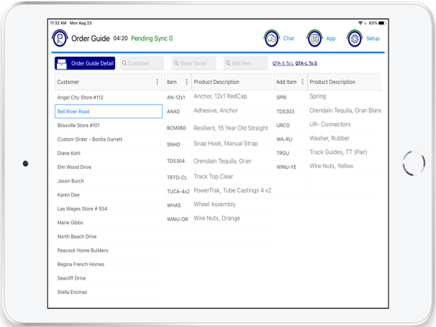The height and width of the screenshot is (327, 436).
Task: Click description Track Top Clear
Action: (213, 177)
